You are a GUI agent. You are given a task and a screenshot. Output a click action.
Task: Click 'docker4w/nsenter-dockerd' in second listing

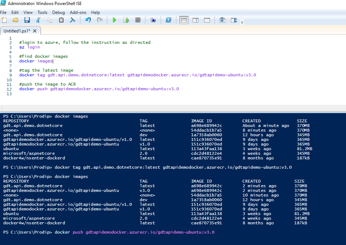tap(34, 223)
